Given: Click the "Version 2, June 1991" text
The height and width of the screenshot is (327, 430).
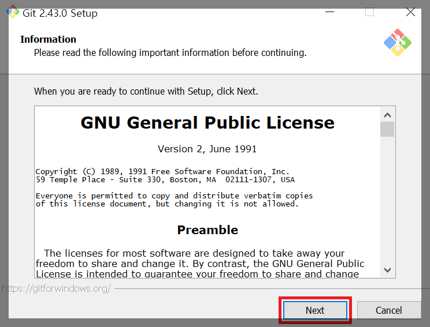Looking at the screenshot, I should point(207,149).
